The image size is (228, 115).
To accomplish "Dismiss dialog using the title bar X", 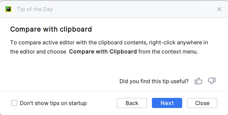I will pyautogui.click(x=219, y=9).
